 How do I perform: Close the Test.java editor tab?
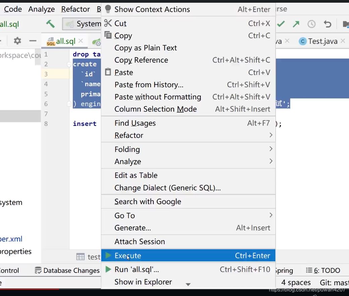[343, 41]
